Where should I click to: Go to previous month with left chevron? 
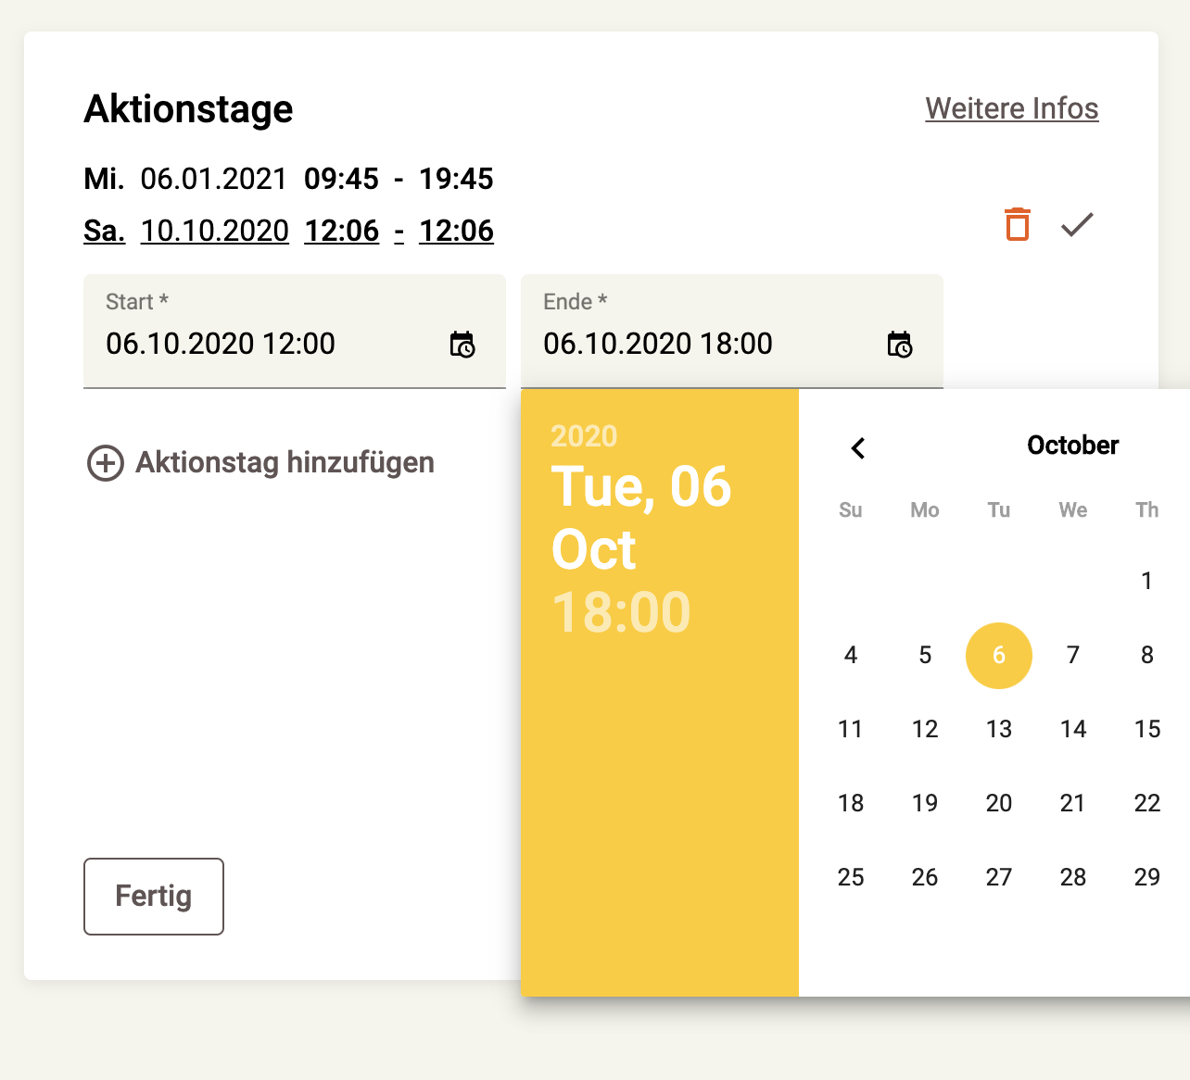(858, 448)
